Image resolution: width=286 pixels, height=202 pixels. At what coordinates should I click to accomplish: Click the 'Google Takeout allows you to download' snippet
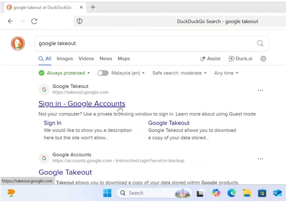coord(192,134)
